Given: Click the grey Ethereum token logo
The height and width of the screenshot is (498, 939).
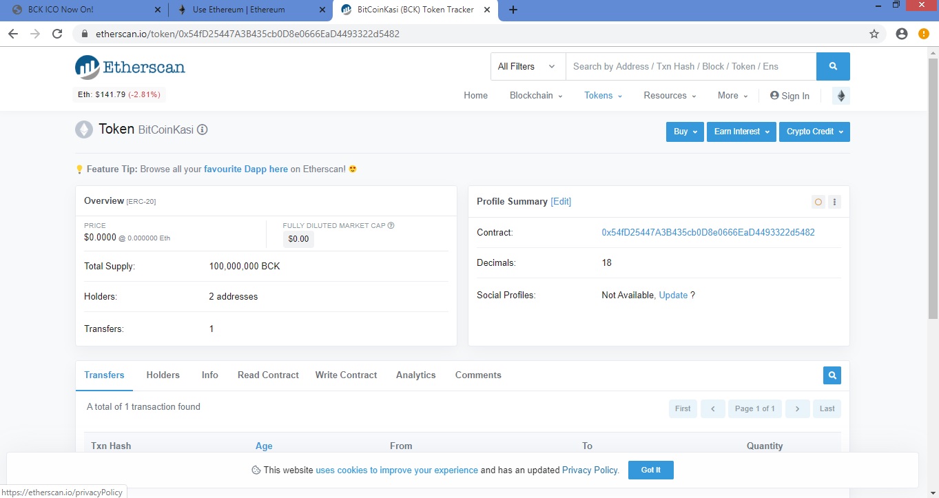Looking at the screenshot, I should click(84, 129).
